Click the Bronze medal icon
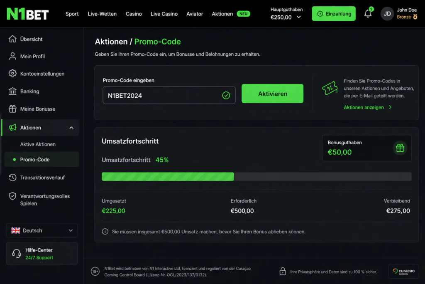This screenshot has height=284, width=425. click(x=415, y=17)
